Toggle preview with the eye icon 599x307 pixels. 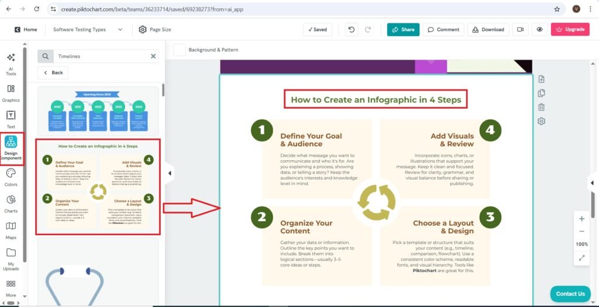(539, 29)
